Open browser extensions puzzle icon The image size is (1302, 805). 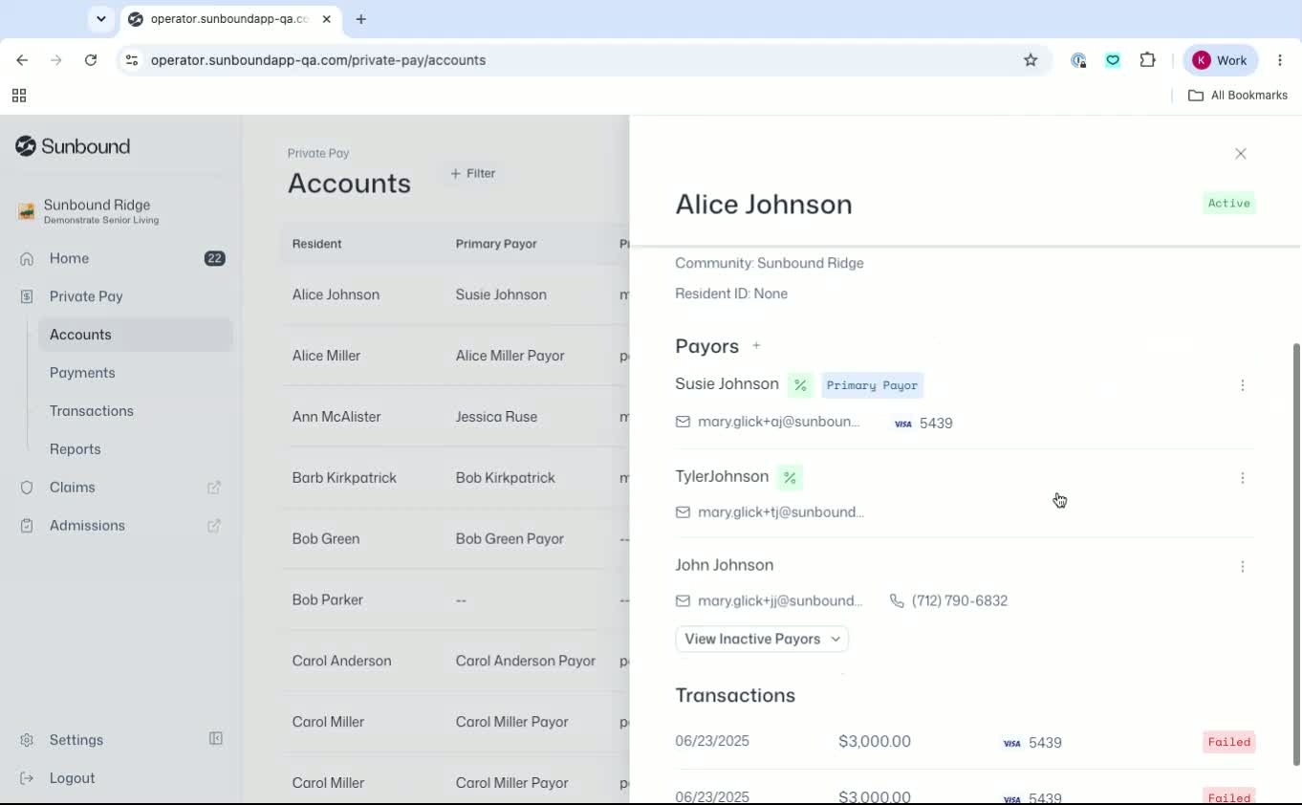click(x=1148, y=60)
